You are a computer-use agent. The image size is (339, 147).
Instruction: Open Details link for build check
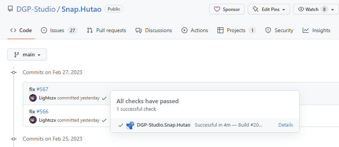tap(286, 125)
